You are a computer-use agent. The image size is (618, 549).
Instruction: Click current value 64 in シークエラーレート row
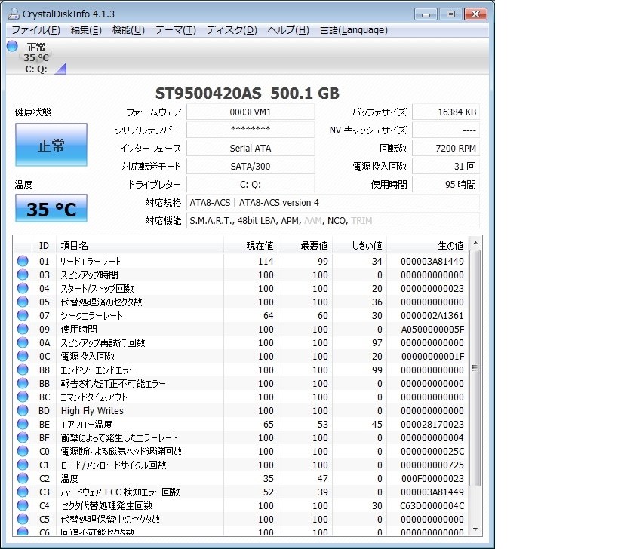[x=269, y=315]
